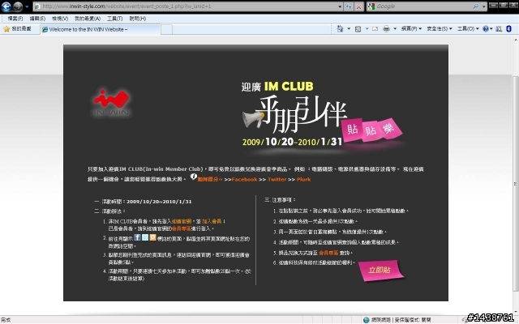Viewport: 519px width, 324px height.
Task: Click the megaphone image in the banner
Action: click(254, 119)
